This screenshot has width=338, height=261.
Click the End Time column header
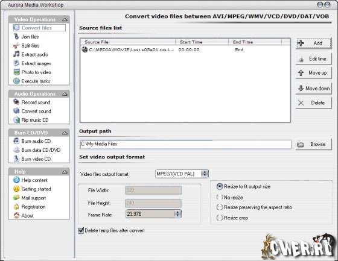pyautogui.click(x=255, y=42)
